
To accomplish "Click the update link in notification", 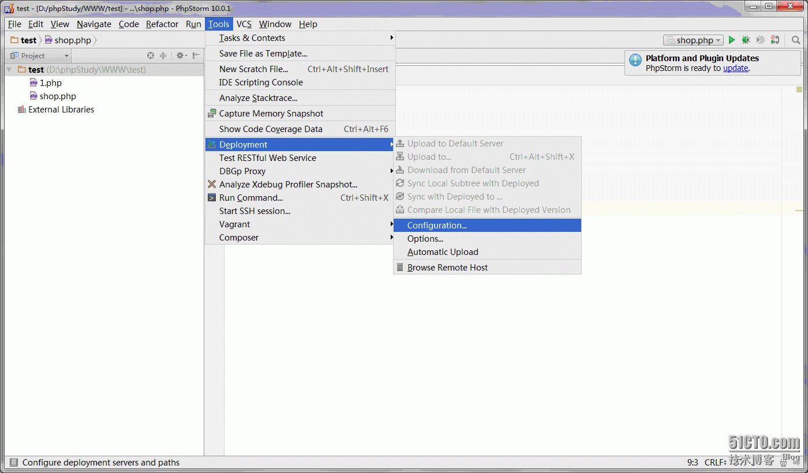I will coord(736,67).
